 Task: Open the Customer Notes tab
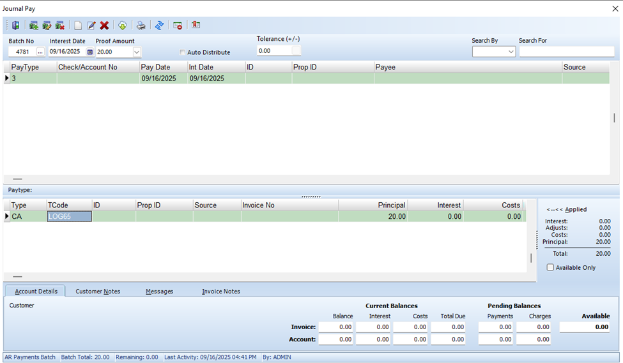tap(98, 291)
